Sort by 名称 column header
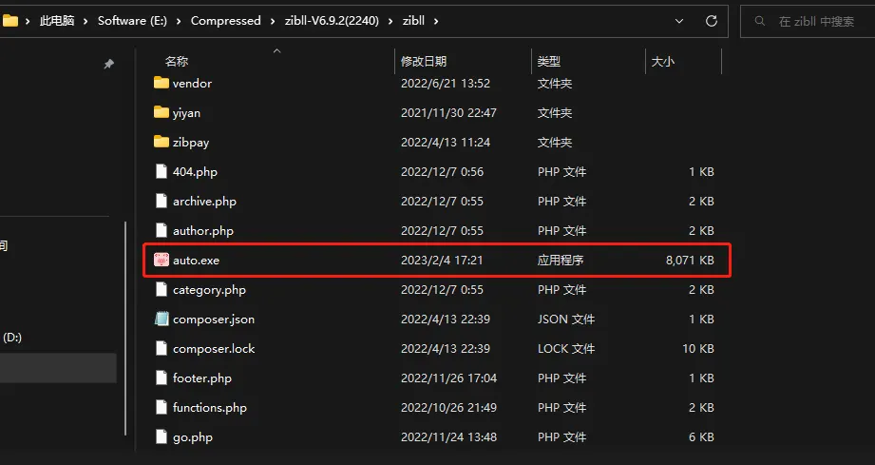The width and height of the screenshot is (875, 465). click(x=177, y=62)
